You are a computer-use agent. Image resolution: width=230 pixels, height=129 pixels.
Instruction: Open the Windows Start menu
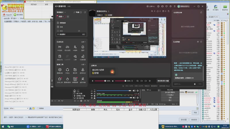click(x=3, y=126)
